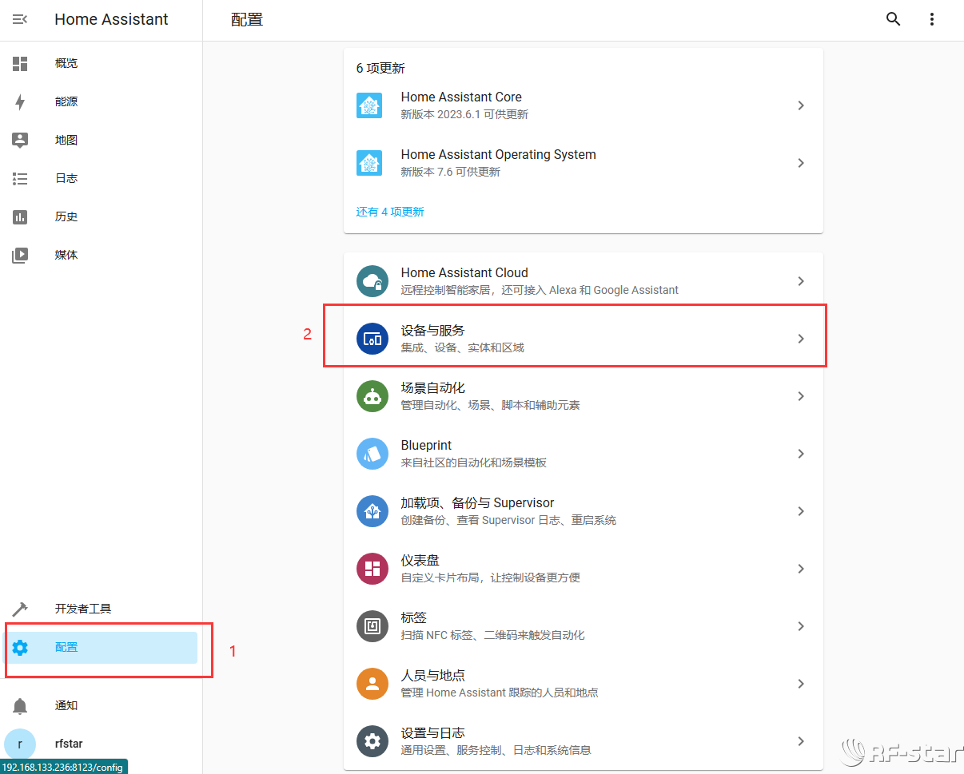Click the 标签 title text
Screen dimensions: 964x774
tap(413, 618)
